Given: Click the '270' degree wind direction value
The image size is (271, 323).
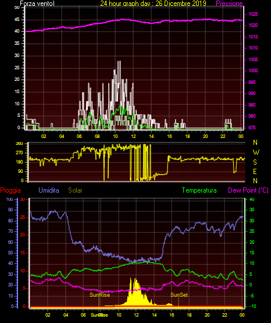Looking at the screenshot, I should [x=20, y=153].
